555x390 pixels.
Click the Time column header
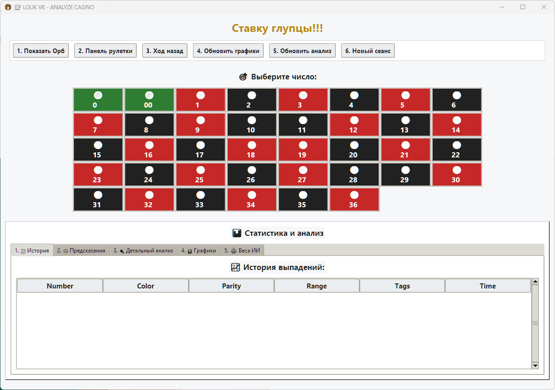click(488, 286)
